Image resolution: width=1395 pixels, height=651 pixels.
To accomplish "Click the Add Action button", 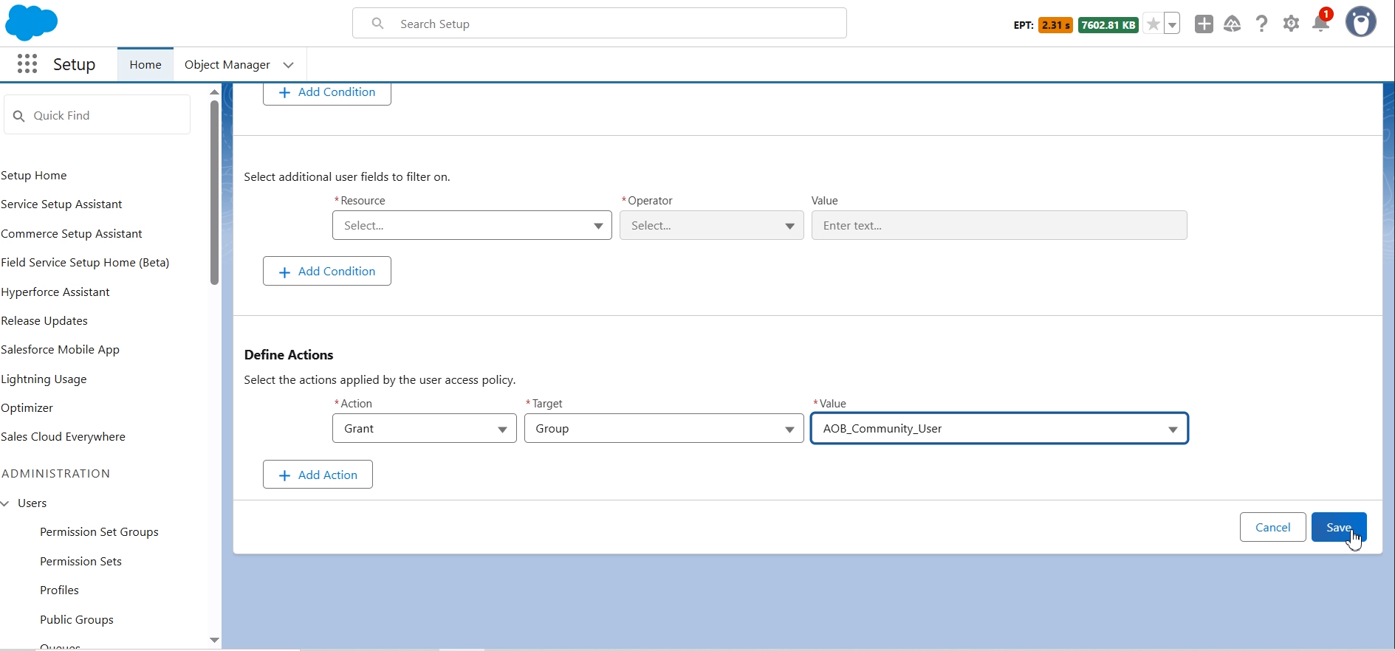I will tap(318, 475).
